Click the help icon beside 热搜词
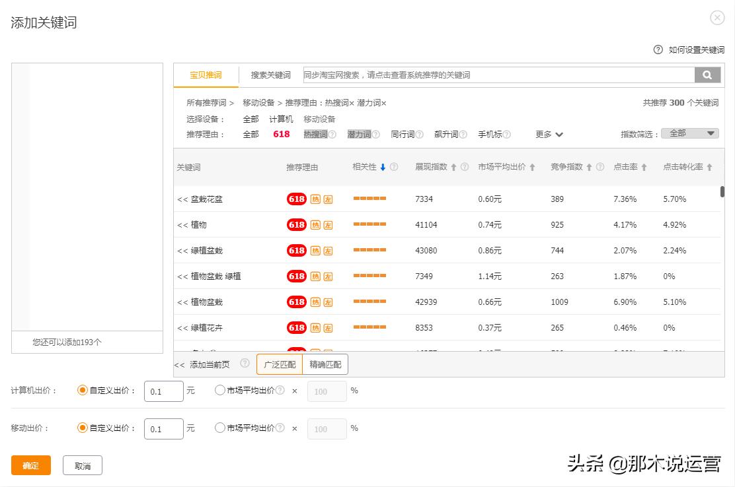The image size is (735, 487). coord(332,134)
